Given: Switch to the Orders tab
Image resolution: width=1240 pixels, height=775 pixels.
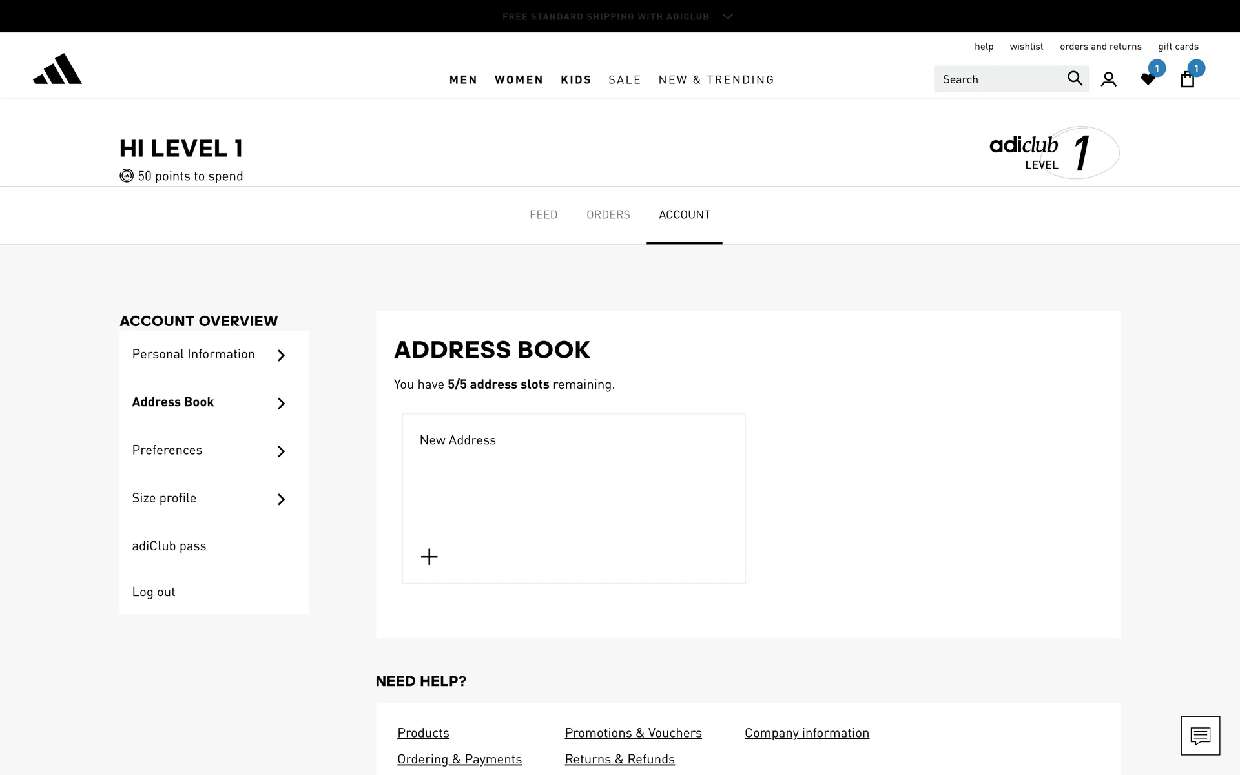Looking at the screenshot, I should (x=608, y=214).
